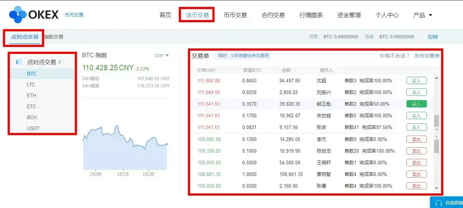The height and width of the screenshot is (208, 463).
Task: Click the 限时，0手续费快来交易吧 promo banner
Action: click(x=243, y=56)
